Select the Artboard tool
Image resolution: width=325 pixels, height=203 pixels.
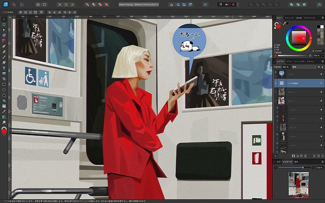click(4, 25)
